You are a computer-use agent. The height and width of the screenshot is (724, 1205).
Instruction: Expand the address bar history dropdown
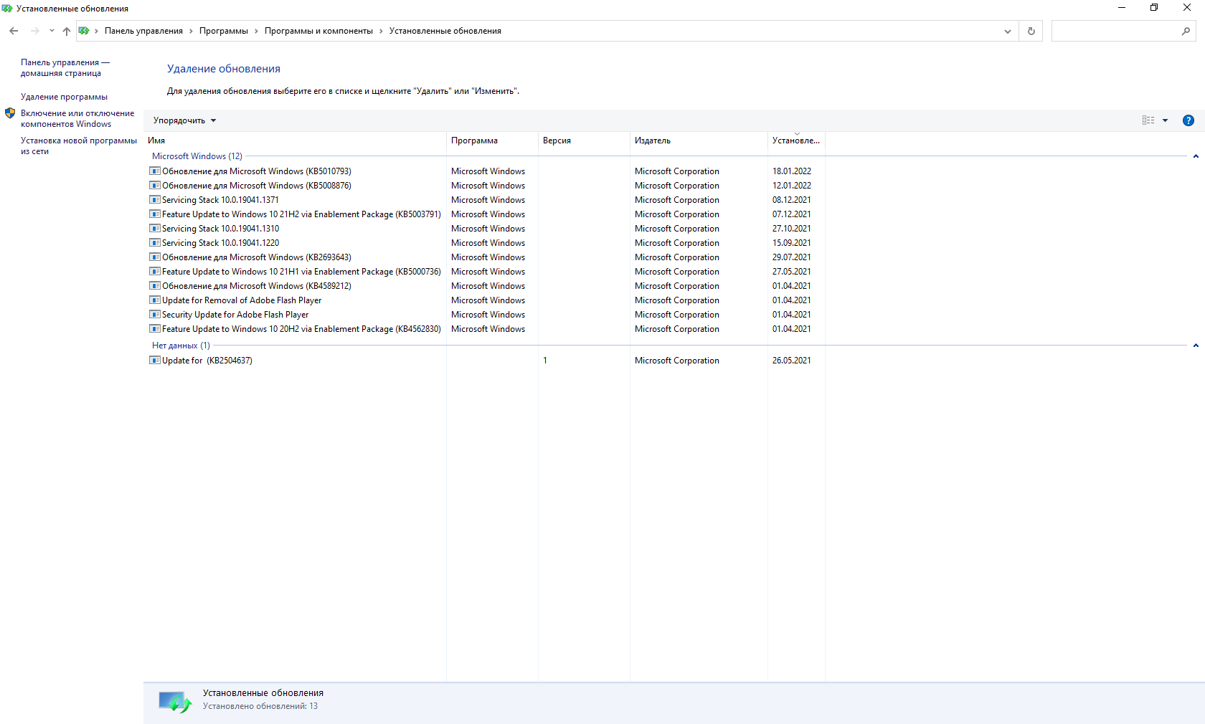[x=1007, y=31]
